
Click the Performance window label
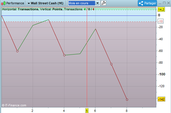[x=15, y=3]
